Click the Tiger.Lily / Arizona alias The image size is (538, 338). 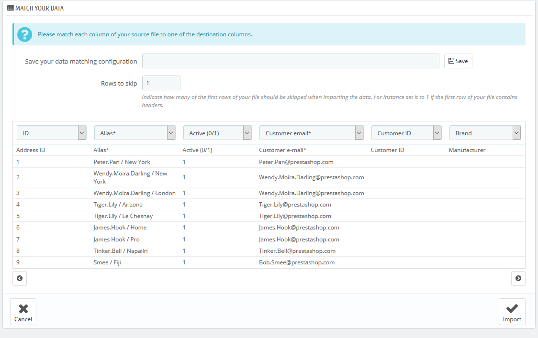pos(118,205)
